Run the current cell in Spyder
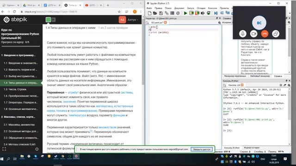Image resolution: width=296 pixels, height=166 pixels. click(x=191, y=13)
